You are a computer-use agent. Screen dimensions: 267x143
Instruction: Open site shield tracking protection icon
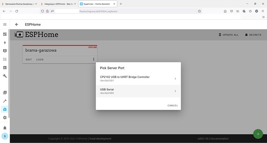point(43,11)
